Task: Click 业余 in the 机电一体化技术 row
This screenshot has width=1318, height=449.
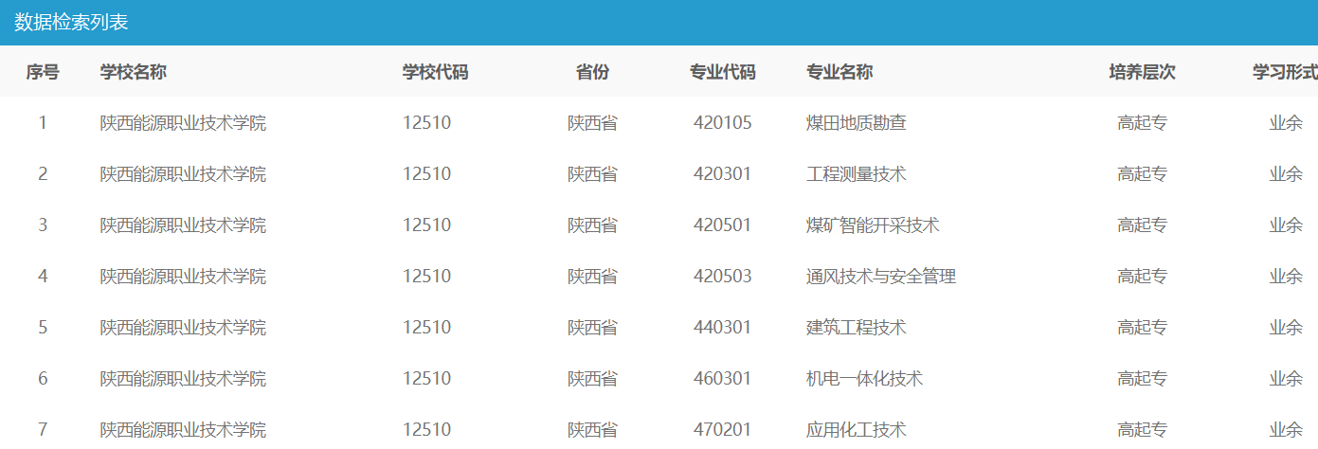Action: tap(1286, 379)
